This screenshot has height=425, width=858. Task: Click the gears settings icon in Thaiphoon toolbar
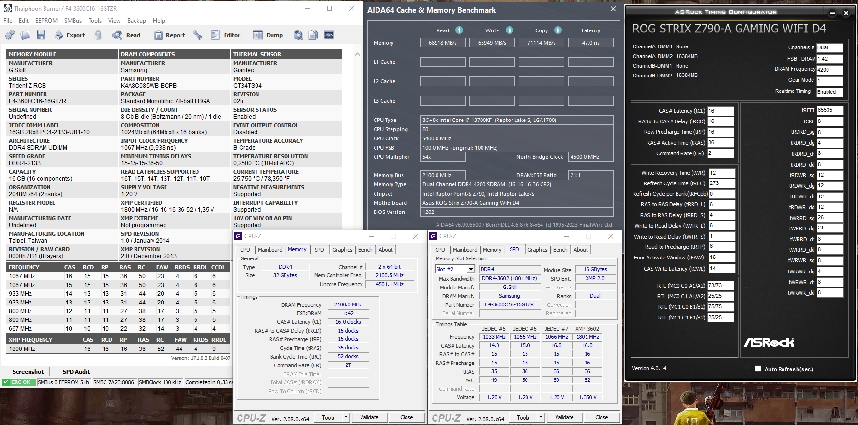(x=10, y=35)
